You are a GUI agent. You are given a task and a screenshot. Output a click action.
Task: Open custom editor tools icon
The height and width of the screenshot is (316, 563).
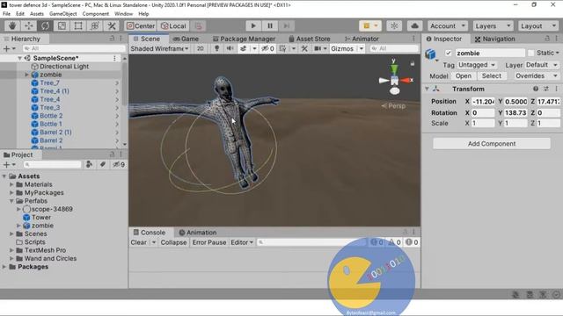[x=112, y=25]
